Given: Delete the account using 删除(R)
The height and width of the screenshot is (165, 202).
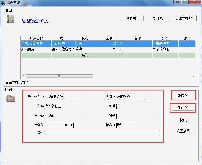Looking at the screenshot, I should (x=183, y=120).
